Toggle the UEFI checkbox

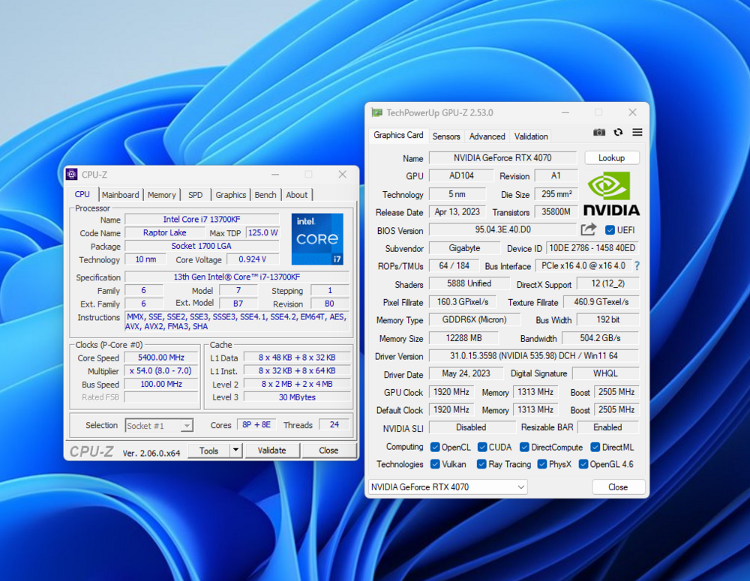[x=610, y=230]
